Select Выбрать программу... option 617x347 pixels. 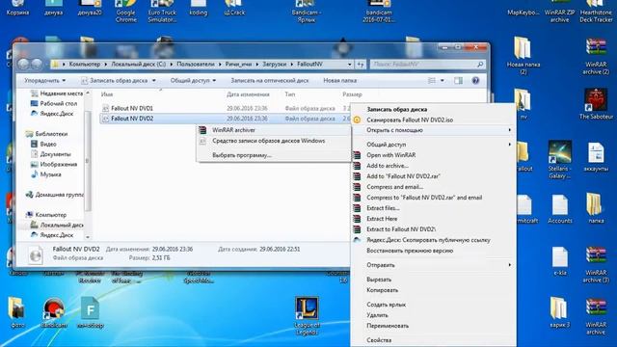click(x=242, y=155)
